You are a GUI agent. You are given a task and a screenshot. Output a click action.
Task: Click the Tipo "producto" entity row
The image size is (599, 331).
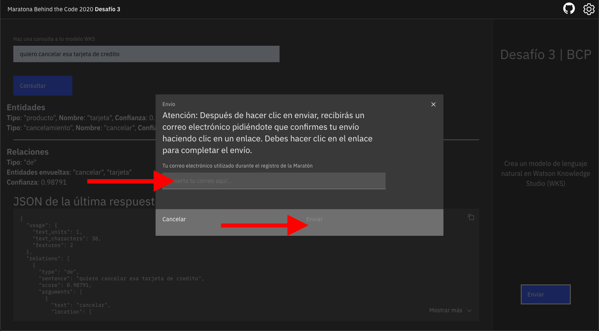(81, 118)
